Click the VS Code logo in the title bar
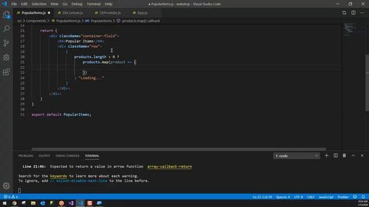Viewport: 369px width, 207px height. pyautogui.click(x=5, y=4)
